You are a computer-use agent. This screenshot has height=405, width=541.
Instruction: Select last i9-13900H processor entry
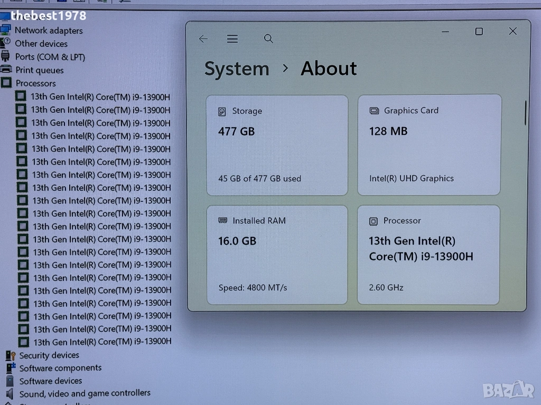pos(102,342)
